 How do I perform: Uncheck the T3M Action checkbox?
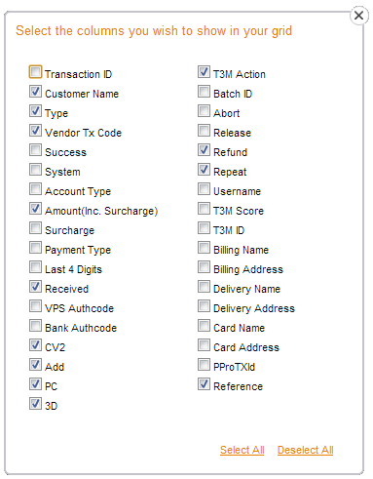point(204,72)
